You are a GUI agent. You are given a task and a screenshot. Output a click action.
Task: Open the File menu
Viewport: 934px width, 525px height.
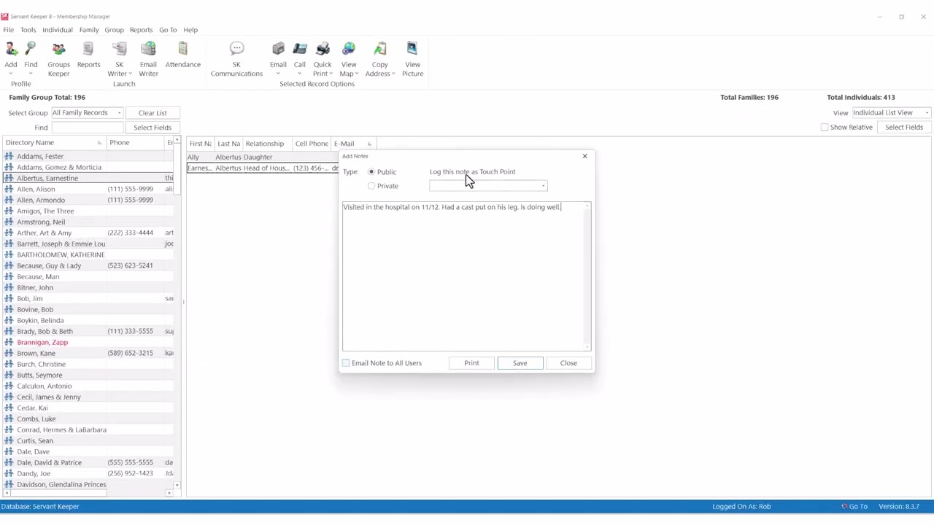[x=8, y=30]
